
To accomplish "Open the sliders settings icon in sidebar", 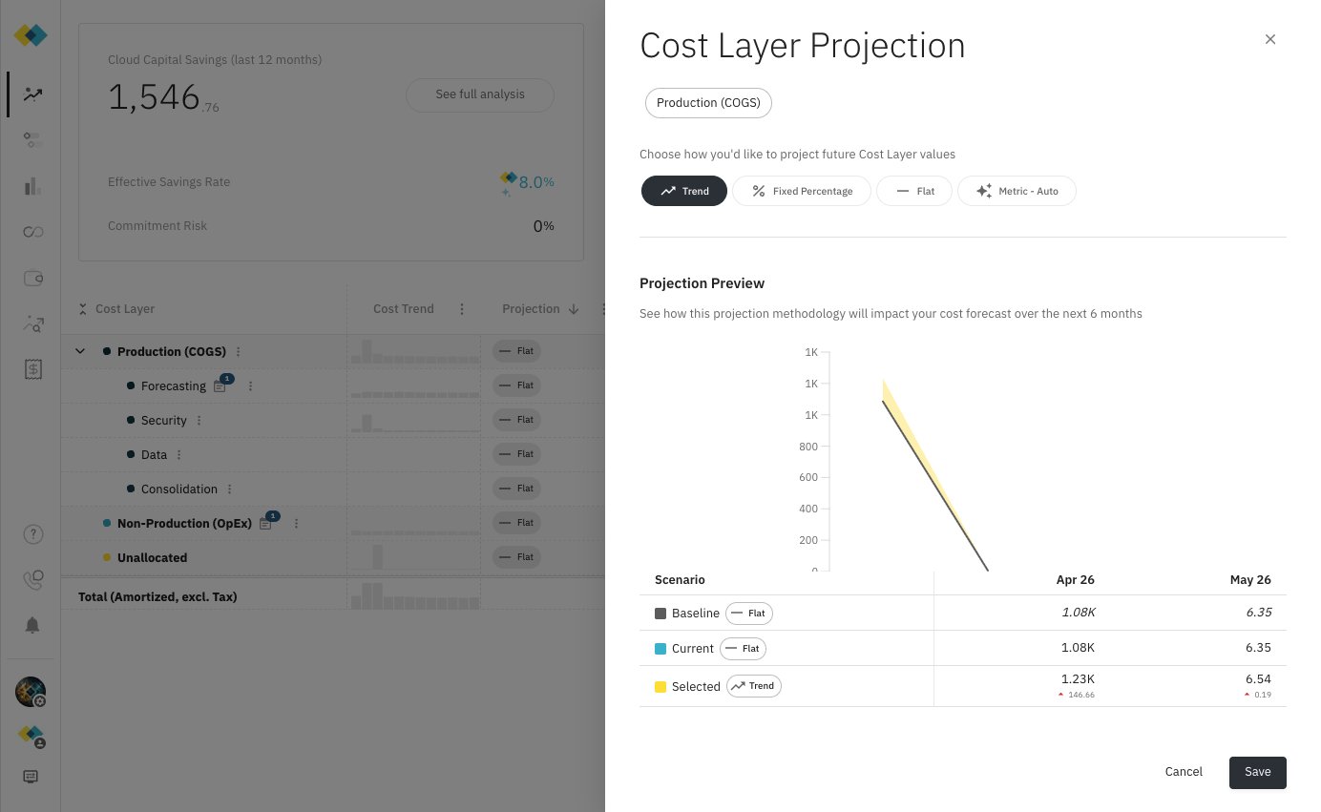I will (x=33, y=140).
